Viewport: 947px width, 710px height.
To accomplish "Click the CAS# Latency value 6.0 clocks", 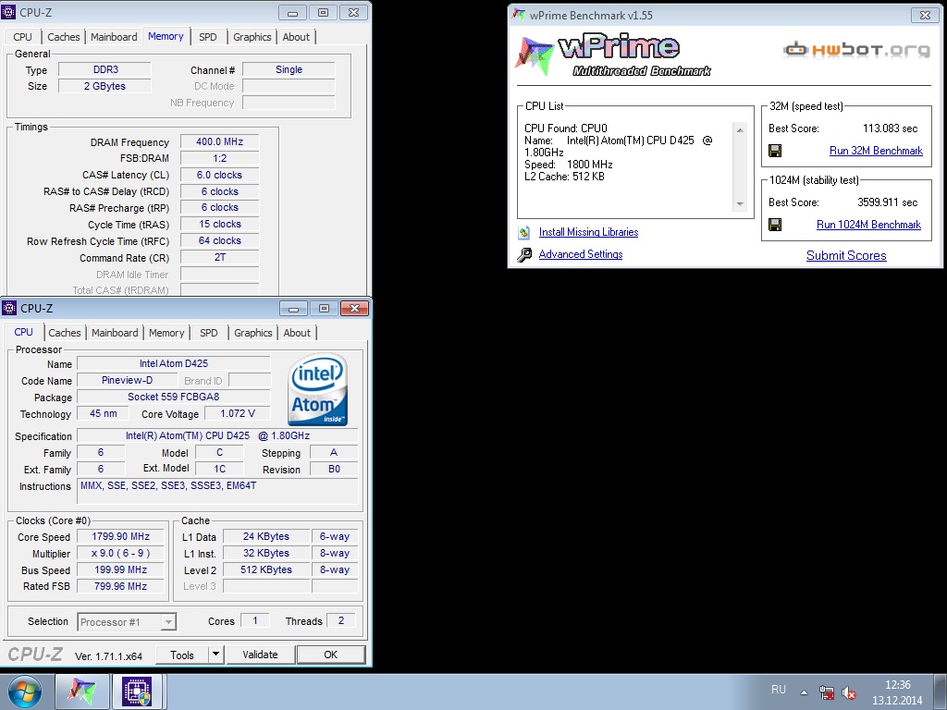I will tap(219, 175).
